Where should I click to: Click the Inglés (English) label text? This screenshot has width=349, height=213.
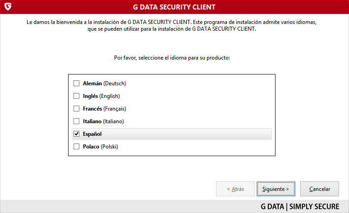coord(101,96)
